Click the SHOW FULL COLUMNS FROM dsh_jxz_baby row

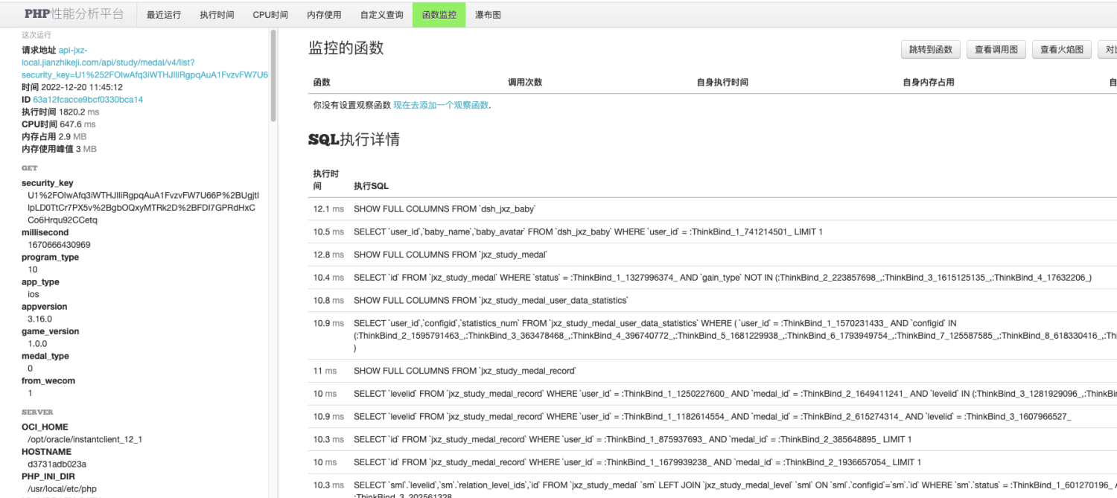tap(445, 209)
